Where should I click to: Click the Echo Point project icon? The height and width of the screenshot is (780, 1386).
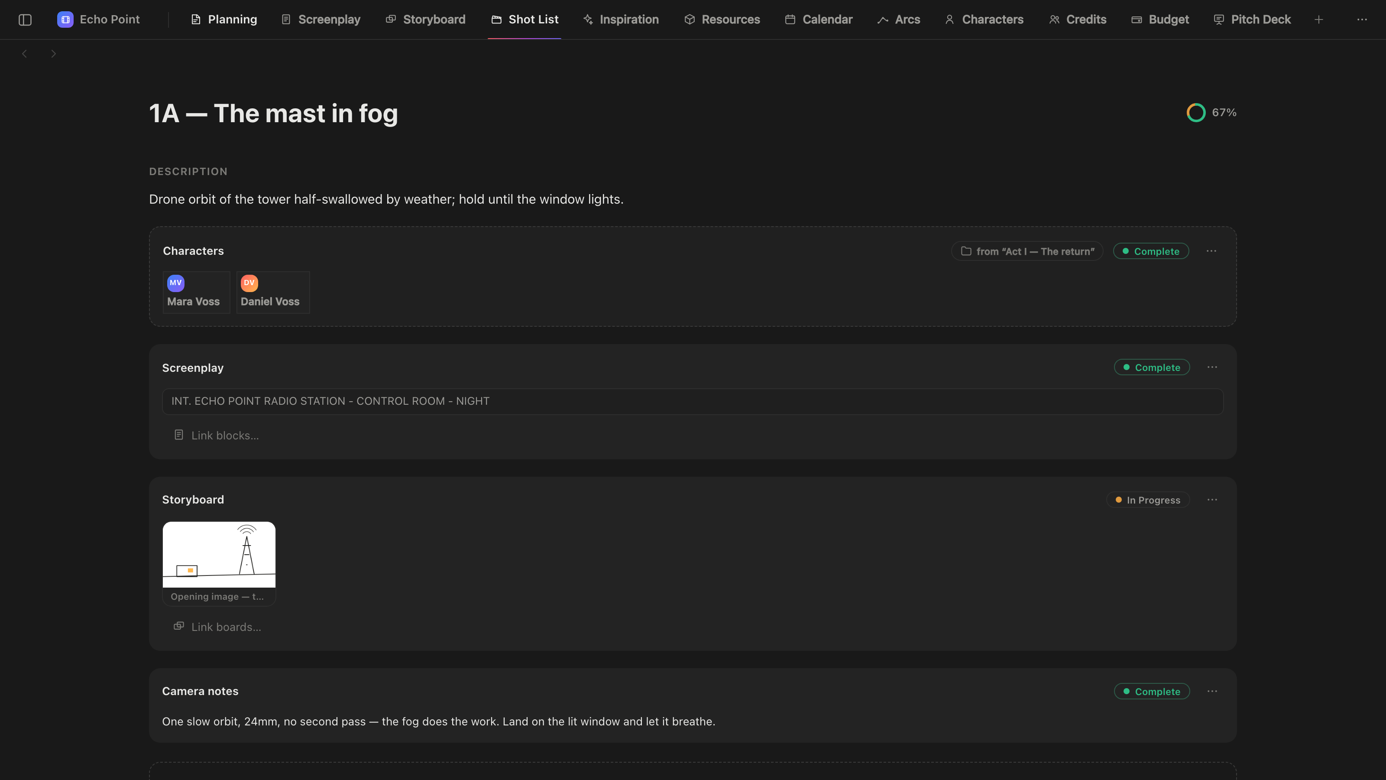pyautogui.click(x=65, y=20)
